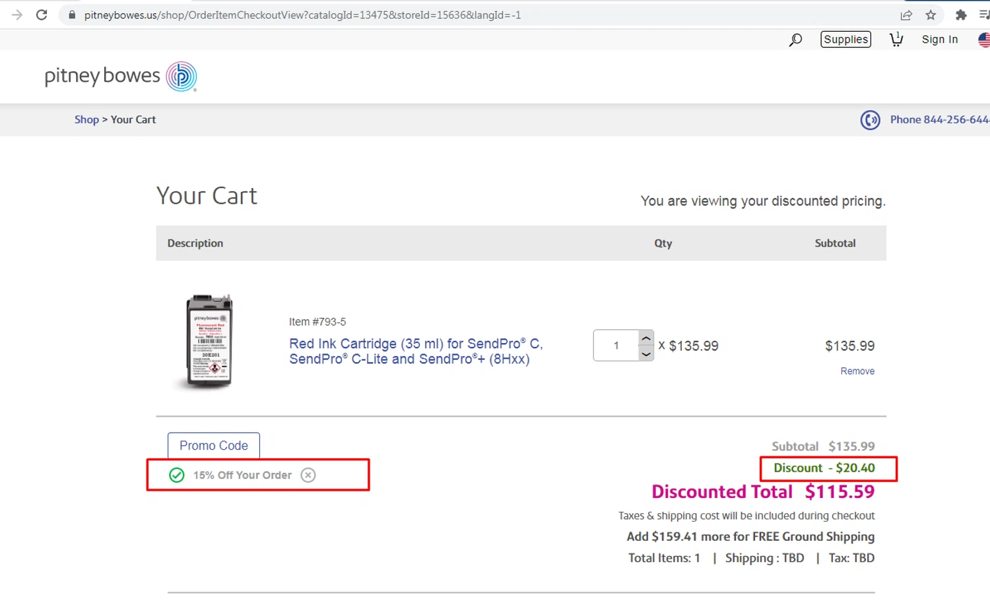The width and height of the screenshot is (990, 612).
Task: Bookmark this page with the star icon
Action: tap(931, 15)
